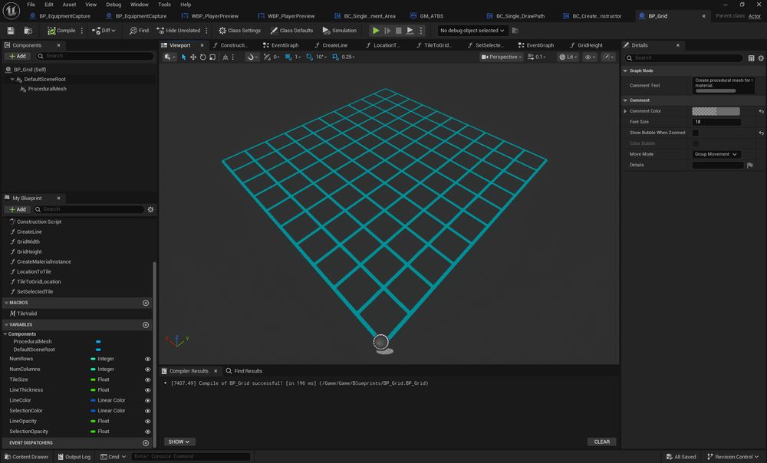
Task: Toggle rotation snapping icon
Action: click(x=309, y=57)
